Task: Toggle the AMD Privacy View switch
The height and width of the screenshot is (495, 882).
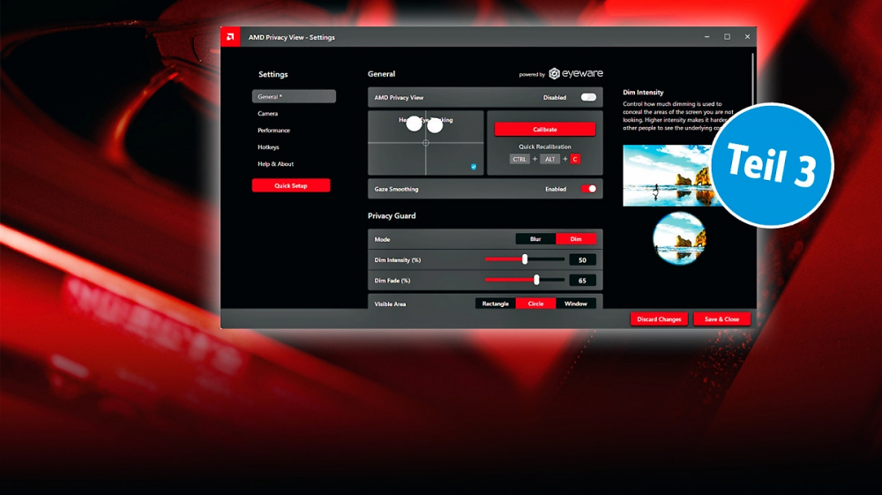Action: pos(588,97)
